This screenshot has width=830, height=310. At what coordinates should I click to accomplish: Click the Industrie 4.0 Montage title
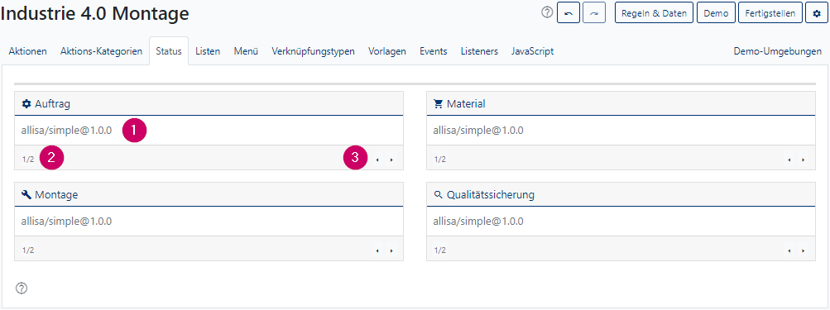coord(95,13)
